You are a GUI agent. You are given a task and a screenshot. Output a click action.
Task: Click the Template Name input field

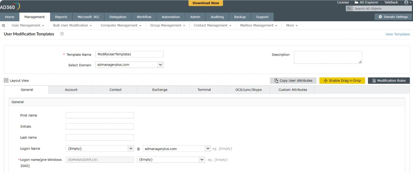pyautogui.click(x=129, y=54)
